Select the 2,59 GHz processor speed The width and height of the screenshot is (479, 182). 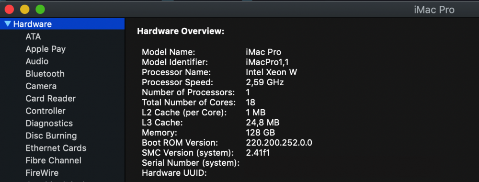pyautogui.click(x=264, y=82)
